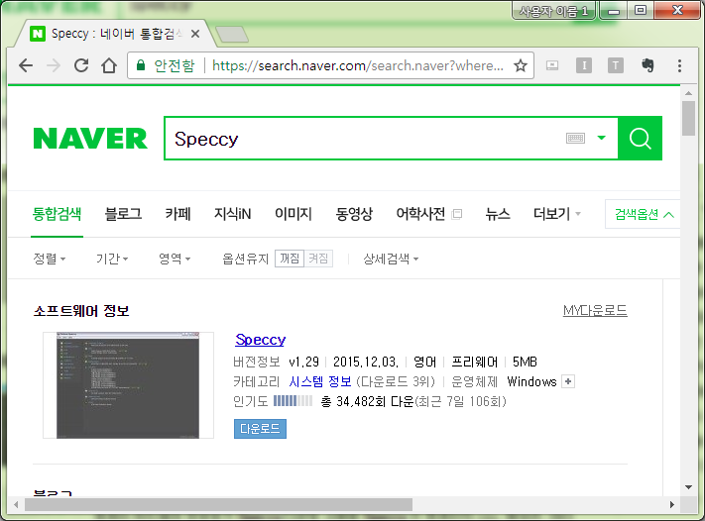
Task: Click the 프리웨어 license text
Action: (474, 362)
